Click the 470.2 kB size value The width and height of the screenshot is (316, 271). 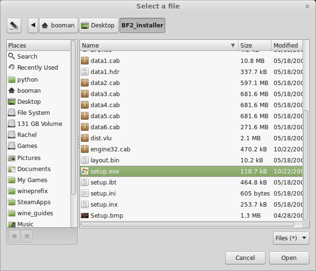tap(253, 149)
